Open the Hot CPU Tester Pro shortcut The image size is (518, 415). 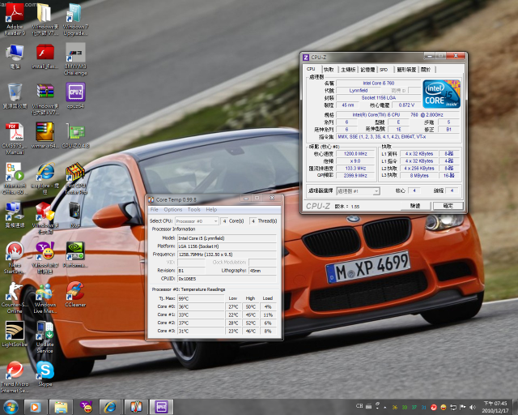[x=75, y=178]
